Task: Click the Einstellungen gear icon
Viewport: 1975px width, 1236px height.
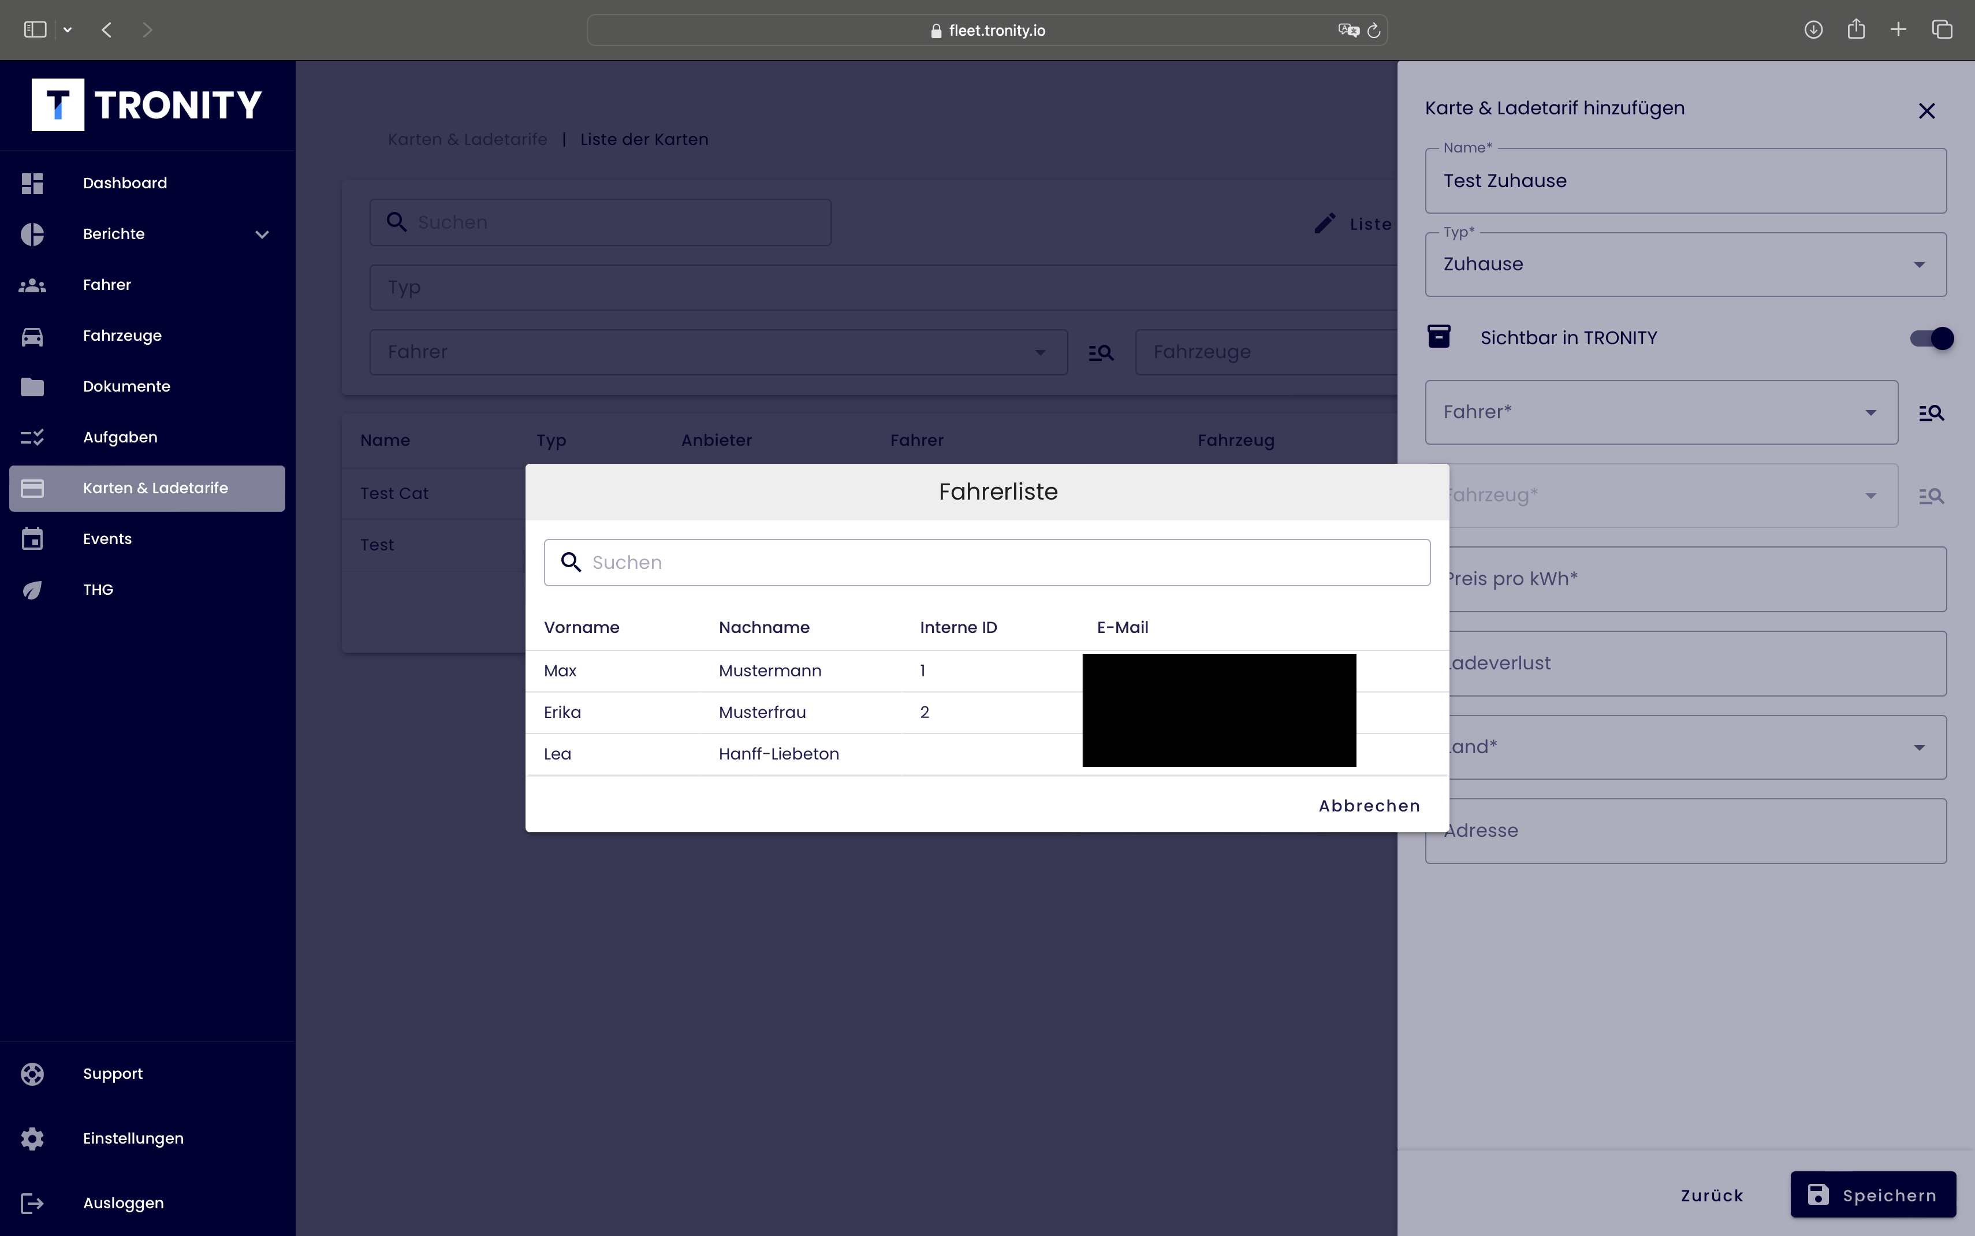Action: [32, 1139]
